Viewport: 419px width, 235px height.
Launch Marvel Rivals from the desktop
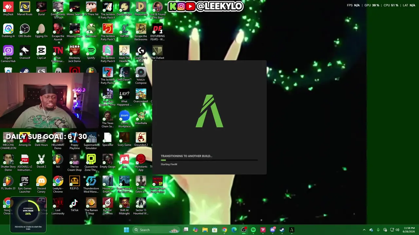25,9
